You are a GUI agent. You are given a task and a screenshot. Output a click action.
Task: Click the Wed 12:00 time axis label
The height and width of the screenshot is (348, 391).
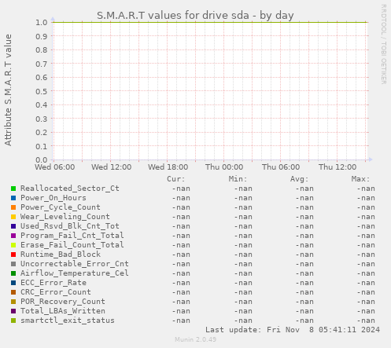point(111,167)
